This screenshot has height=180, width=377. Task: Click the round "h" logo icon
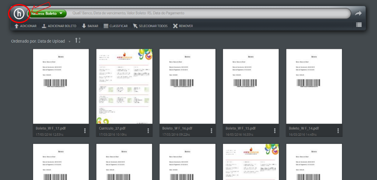click(x=19, y=14)
